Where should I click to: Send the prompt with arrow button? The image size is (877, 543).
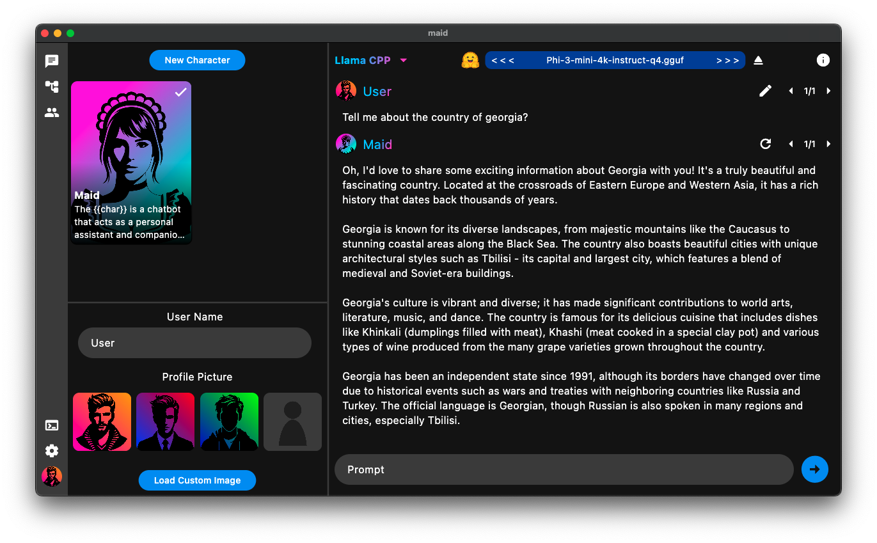coord(815,469)
